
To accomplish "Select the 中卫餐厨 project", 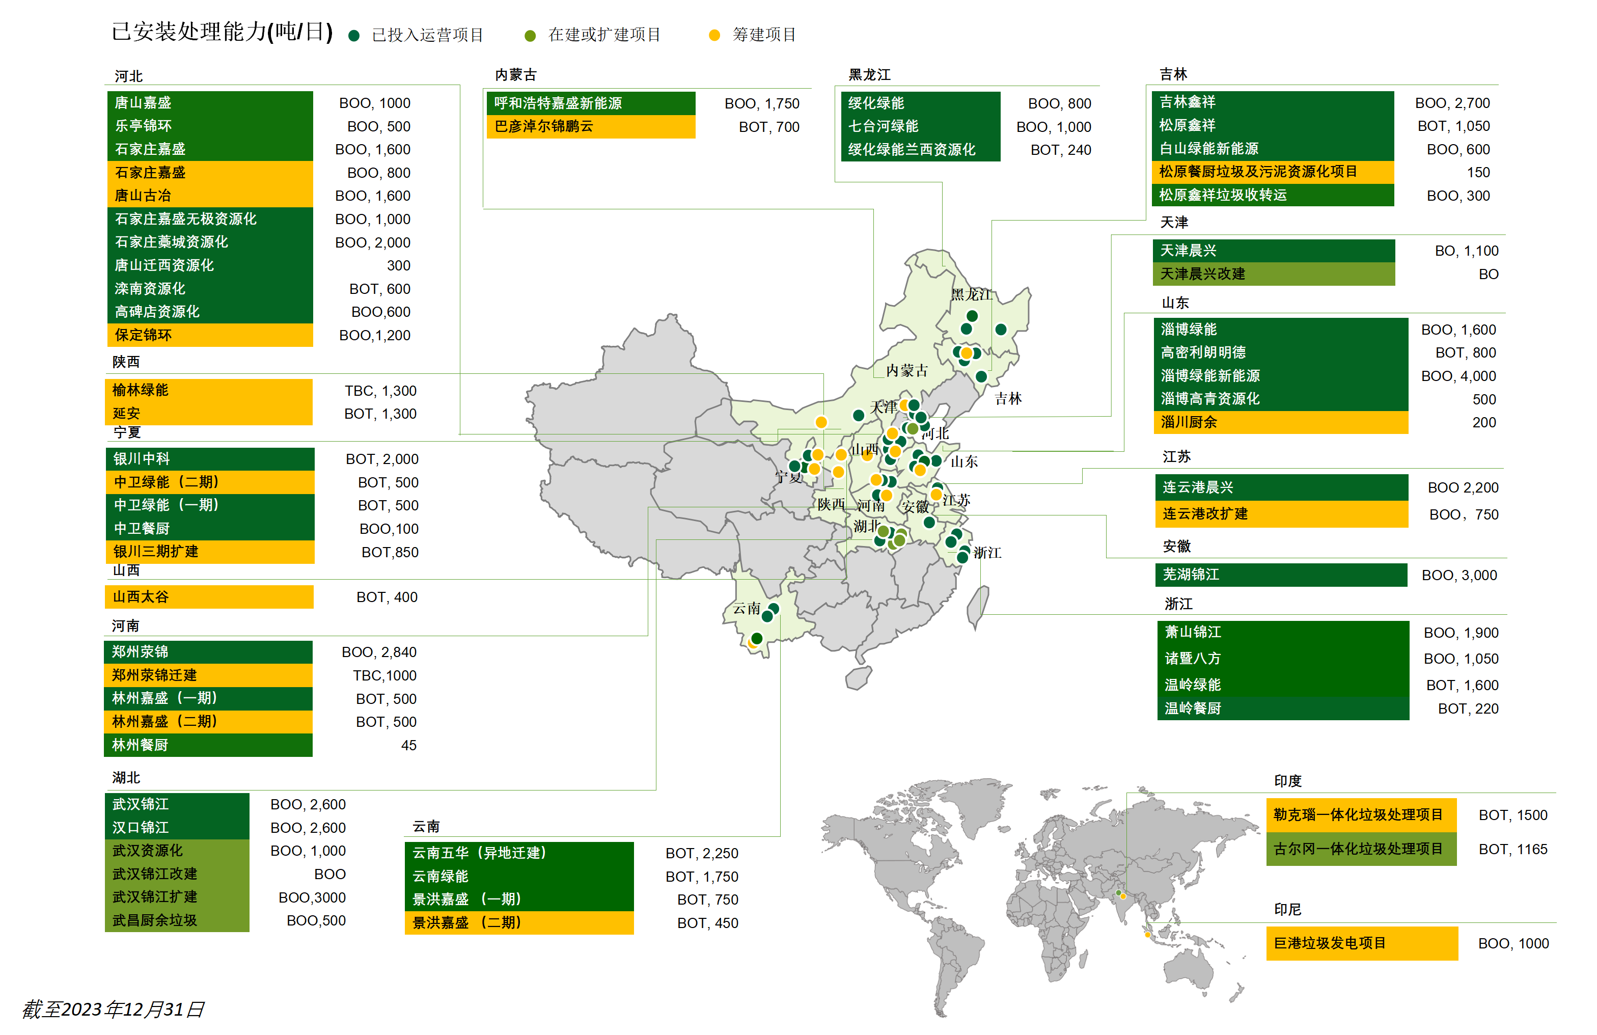I will point(210,529).
